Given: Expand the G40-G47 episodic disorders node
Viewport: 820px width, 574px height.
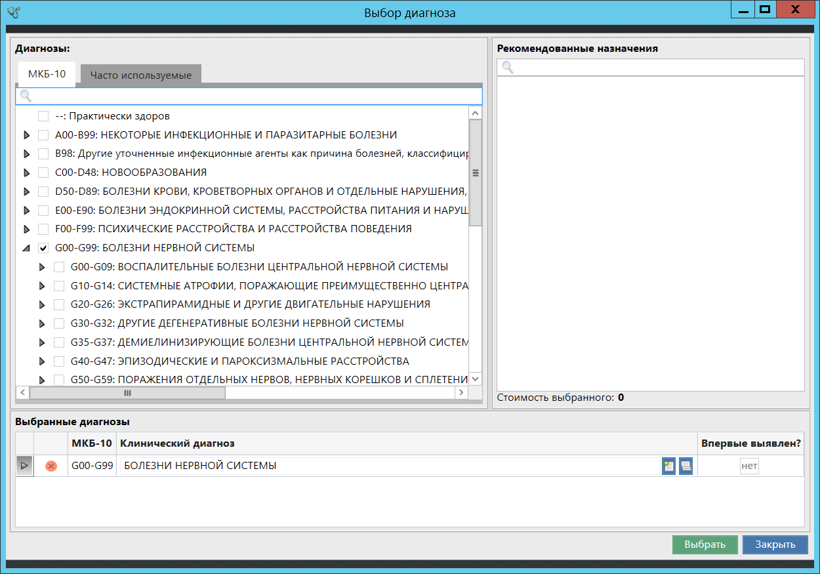Looking at the screenshot, I should (x=42, y=361).
